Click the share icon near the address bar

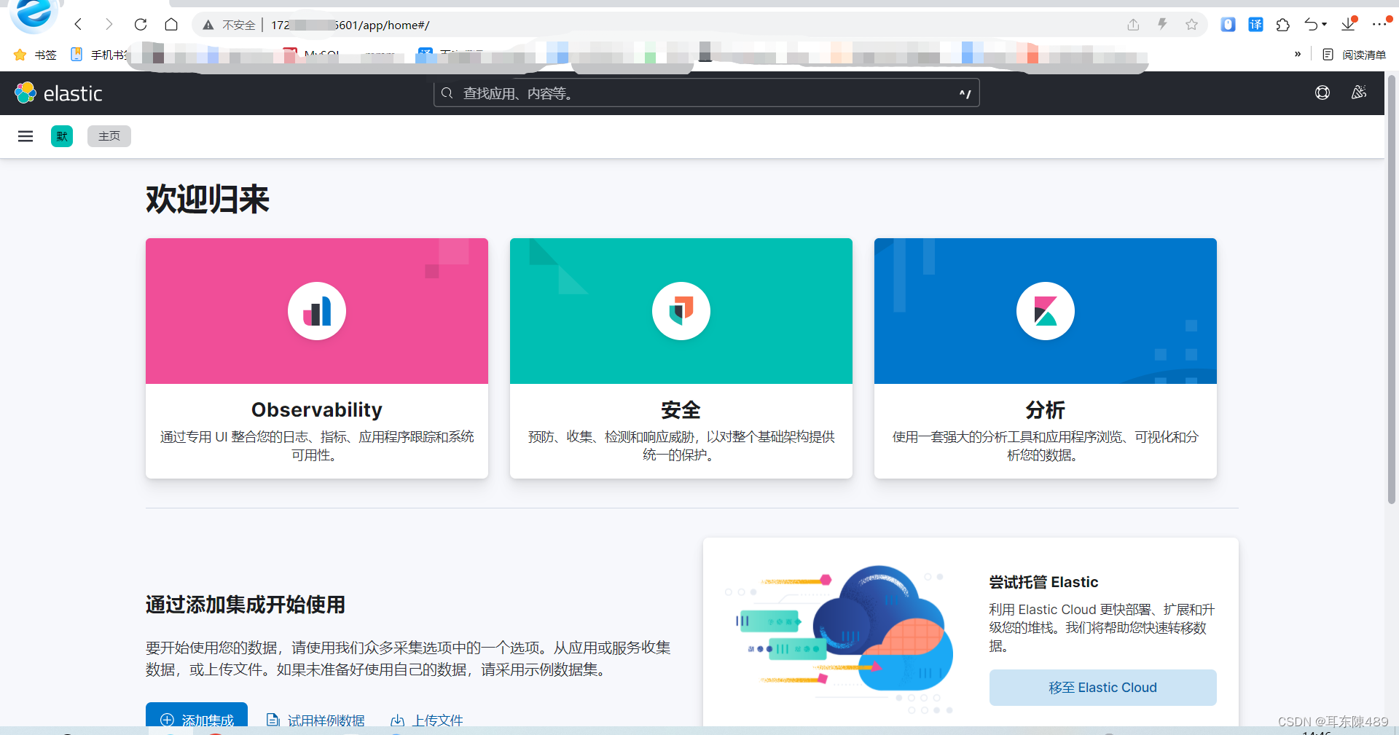(1133, 24)
